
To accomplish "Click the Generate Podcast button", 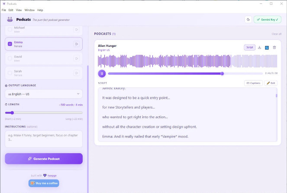I will click(x=43, y=159).
